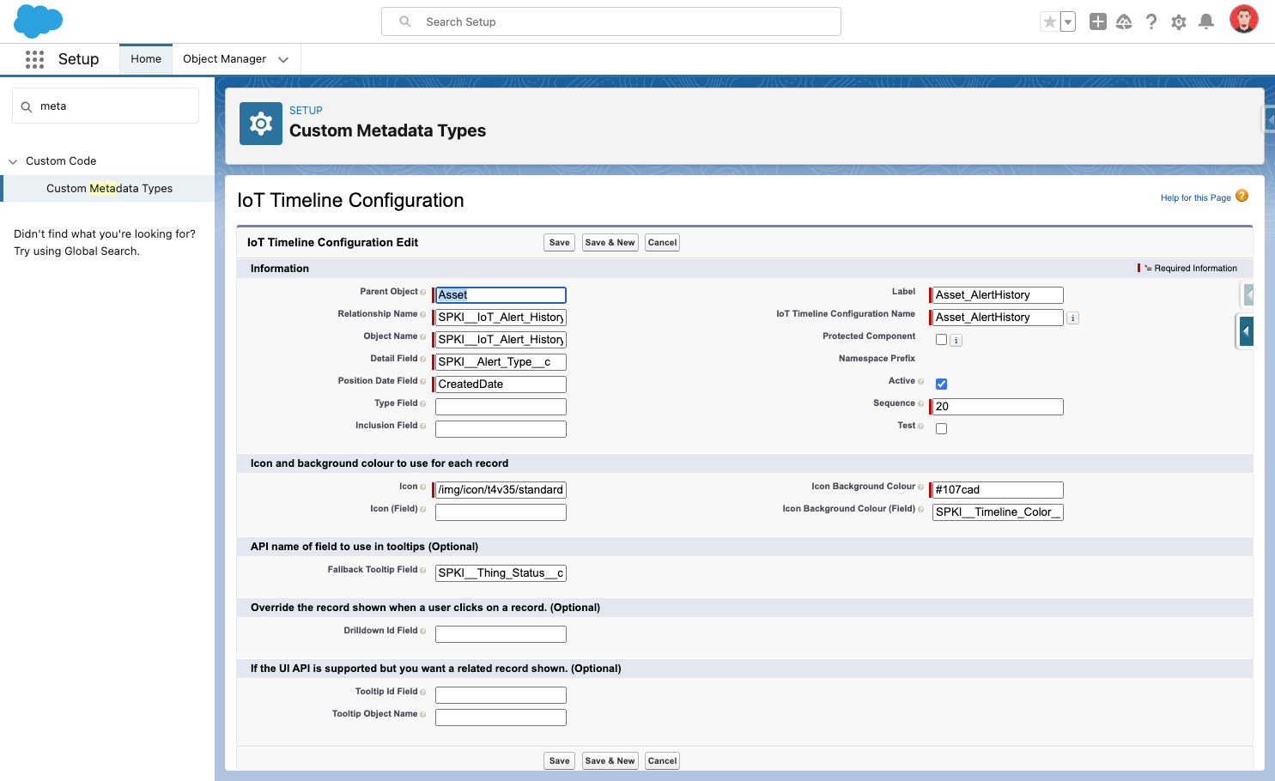Show info for IoT Timeline Configuration Name

tap(1072, 318)
